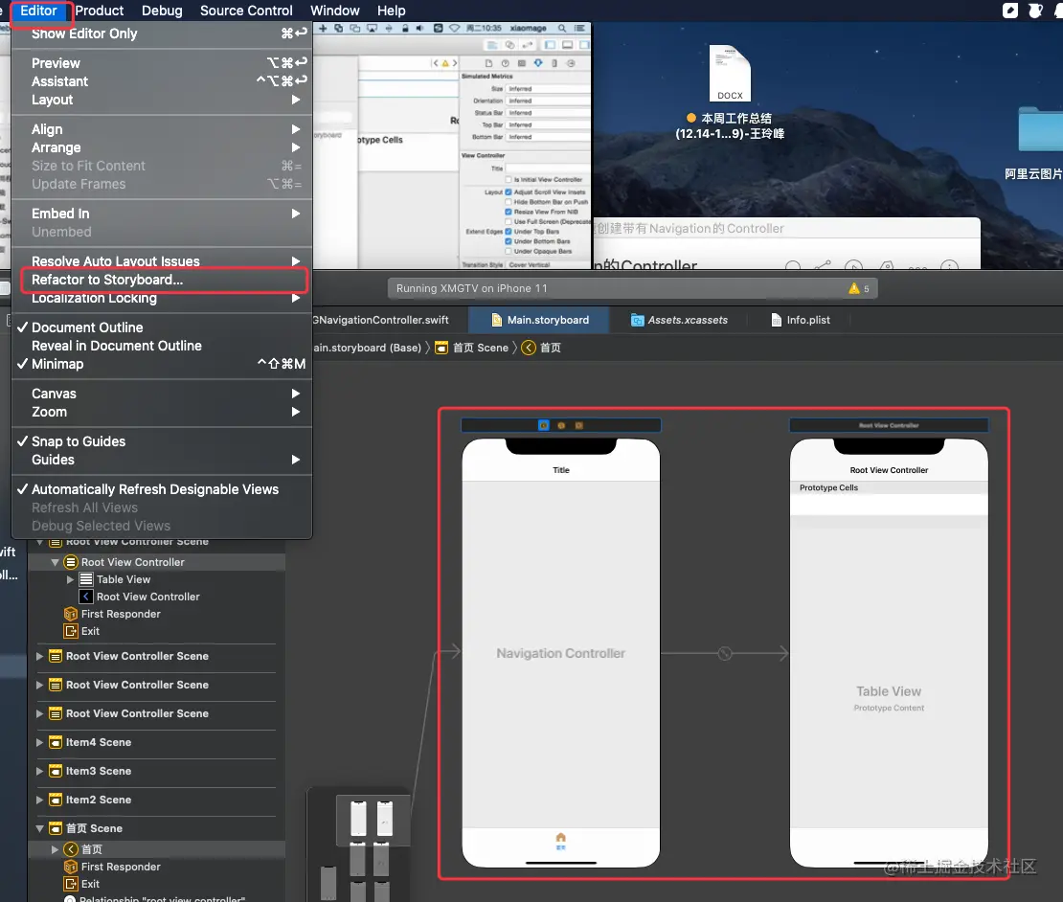Viewport: 1063px width, 902px height.
Task: Open the Align submenu
Action: coord(161,129)
